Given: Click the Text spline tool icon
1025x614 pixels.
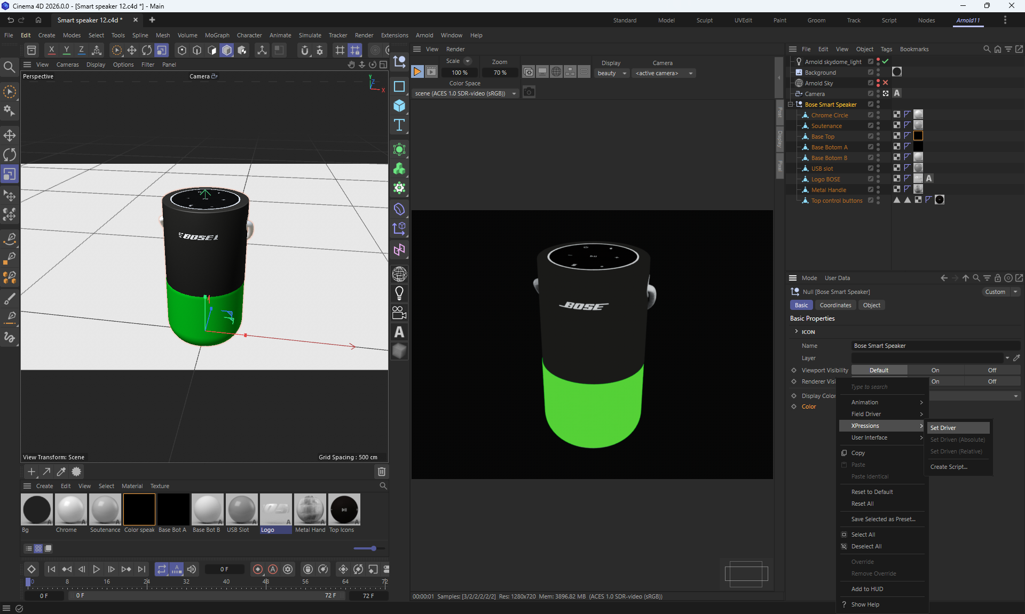Looking at the screenshot, I should click(399, 125).
